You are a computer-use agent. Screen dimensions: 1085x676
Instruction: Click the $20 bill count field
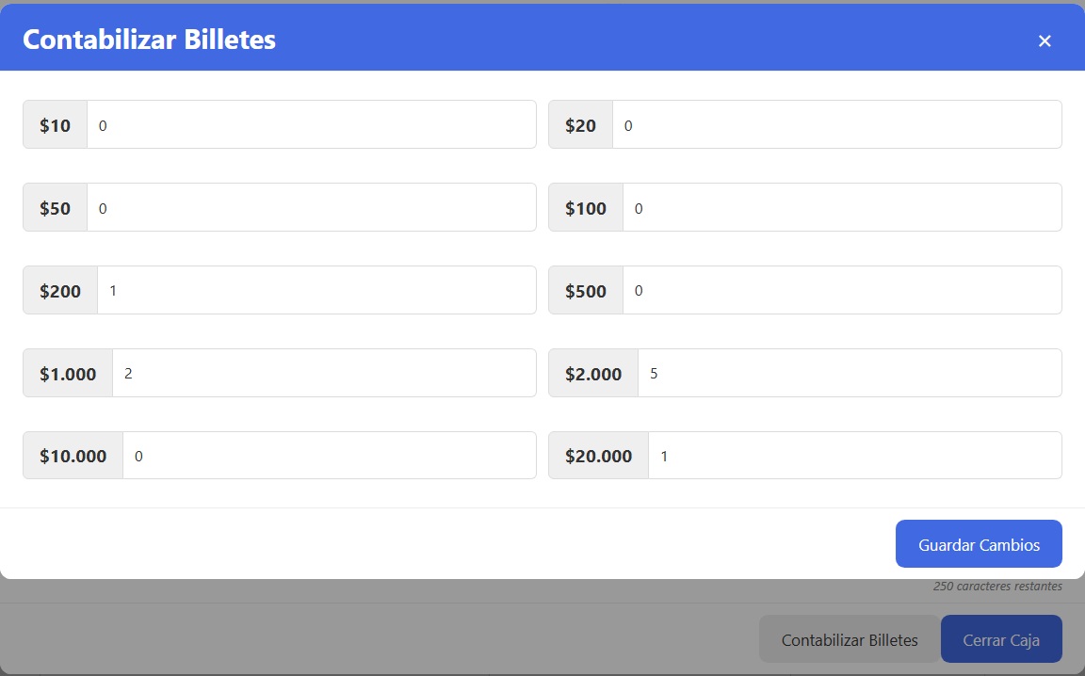pyautogui.click(x=836, y=125)
